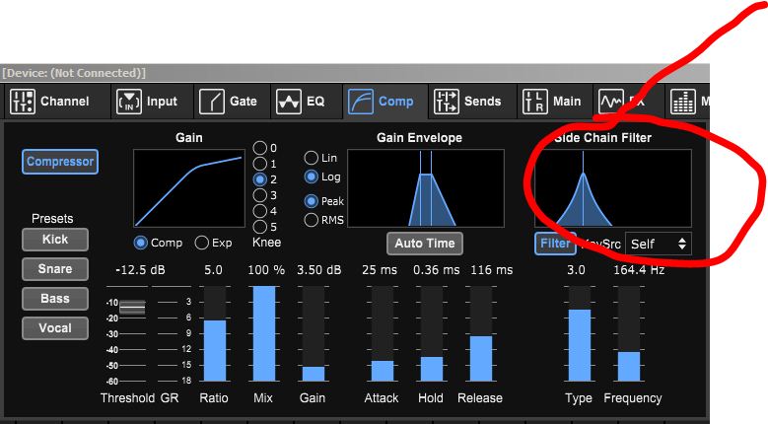Open the Input tab
Image resolution: width=768 pixels, height=424 pixels.
pyautogui.click(x=152, y=102)
